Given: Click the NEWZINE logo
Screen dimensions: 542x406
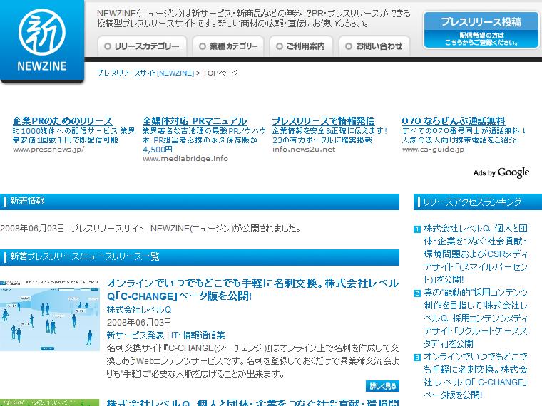Looking at the screenshot, I should (x=42, y=41).
